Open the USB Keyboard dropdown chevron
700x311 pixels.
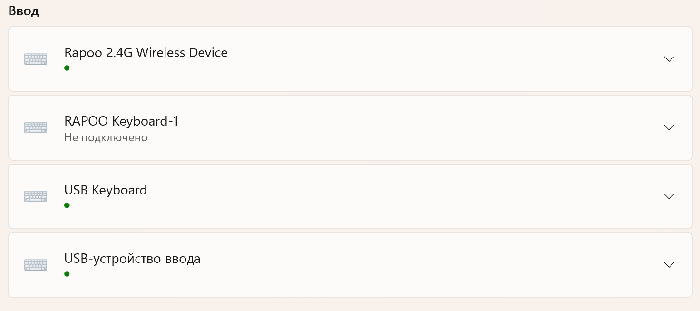tap(669, 196)
